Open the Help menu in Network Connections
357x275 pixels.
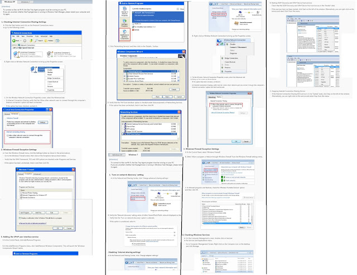(x=51, y=36)
